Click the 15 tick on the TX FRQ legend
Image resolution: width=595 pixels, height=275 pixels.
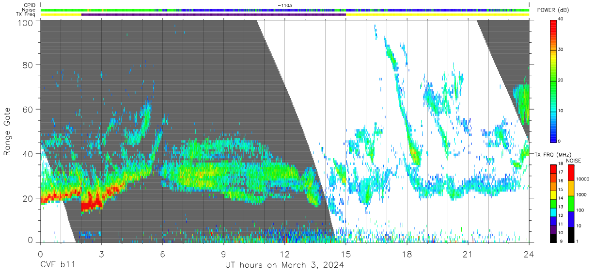pyautogui.click(x=561, y=190)
